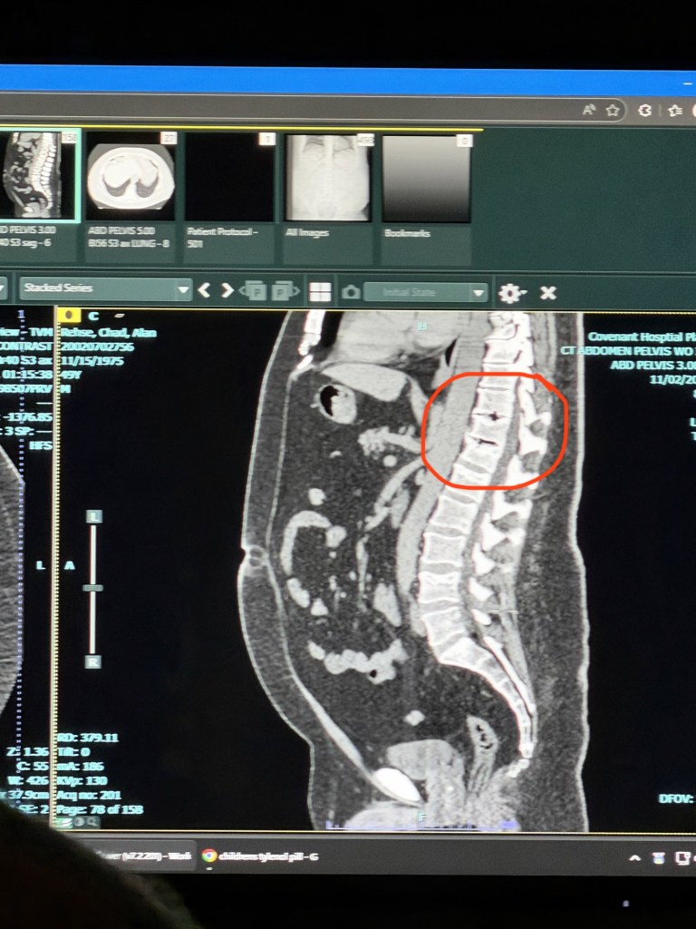Show hidden system tray icons chevron
The width and height of the screenshot is (696, 929).
click(635, 858)
